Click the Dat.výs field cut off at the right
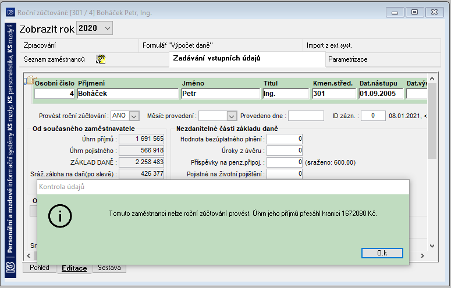 (x=417, y=94)
